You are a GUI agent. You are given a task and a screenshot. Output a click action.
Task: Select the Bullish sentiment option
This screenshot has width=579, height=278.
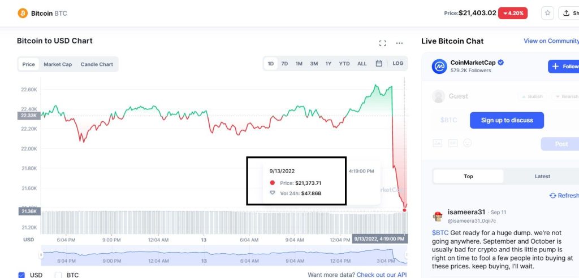coord(532,96)
